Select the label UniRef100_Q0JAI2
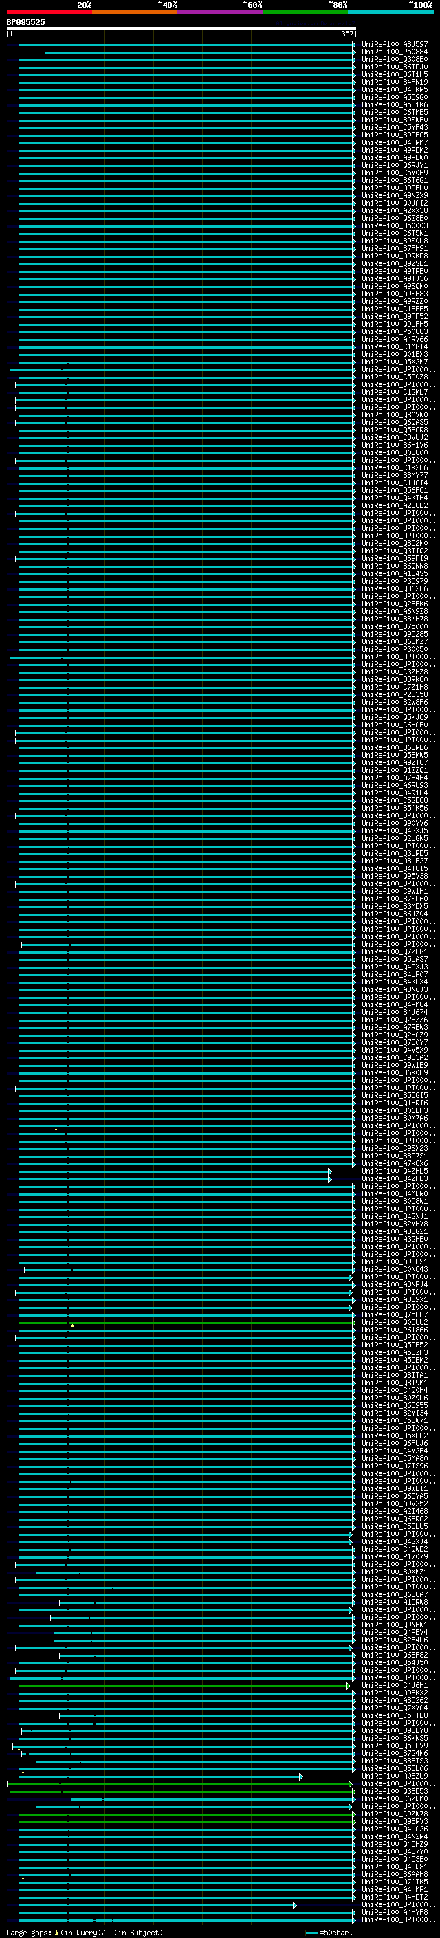This screenshot has height=1938, width=440. (x=395, y=203)
